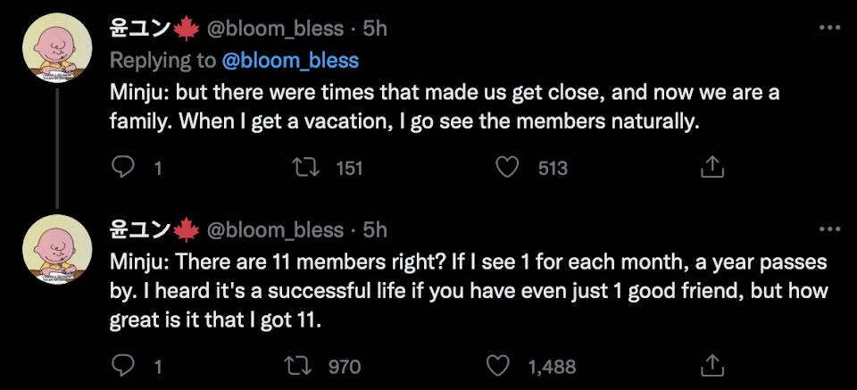Share the first tweet about family
The height and width of the screenshot is (390, 857).
(711, 167)
